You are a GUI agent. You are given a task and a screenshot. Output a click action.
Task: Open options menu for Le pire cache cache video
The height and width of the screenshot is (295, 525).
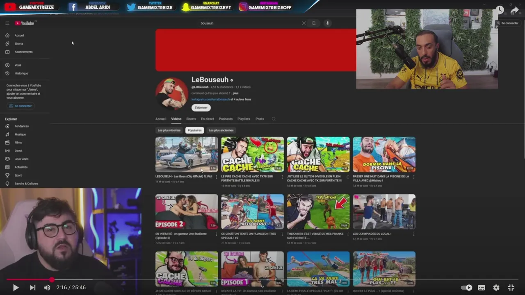pos(282,177)
